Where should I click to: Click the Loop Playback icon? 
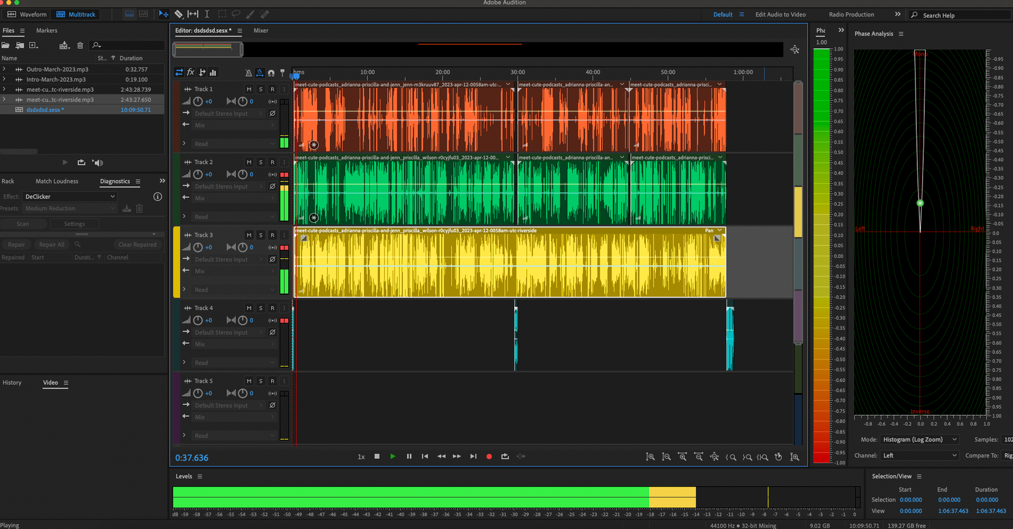click(x=505, y=456)
